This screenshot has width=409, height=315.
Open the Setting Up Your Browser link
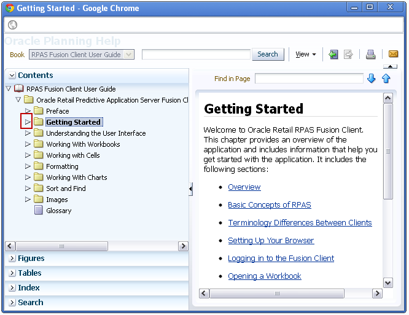click(x=271, y=241)
